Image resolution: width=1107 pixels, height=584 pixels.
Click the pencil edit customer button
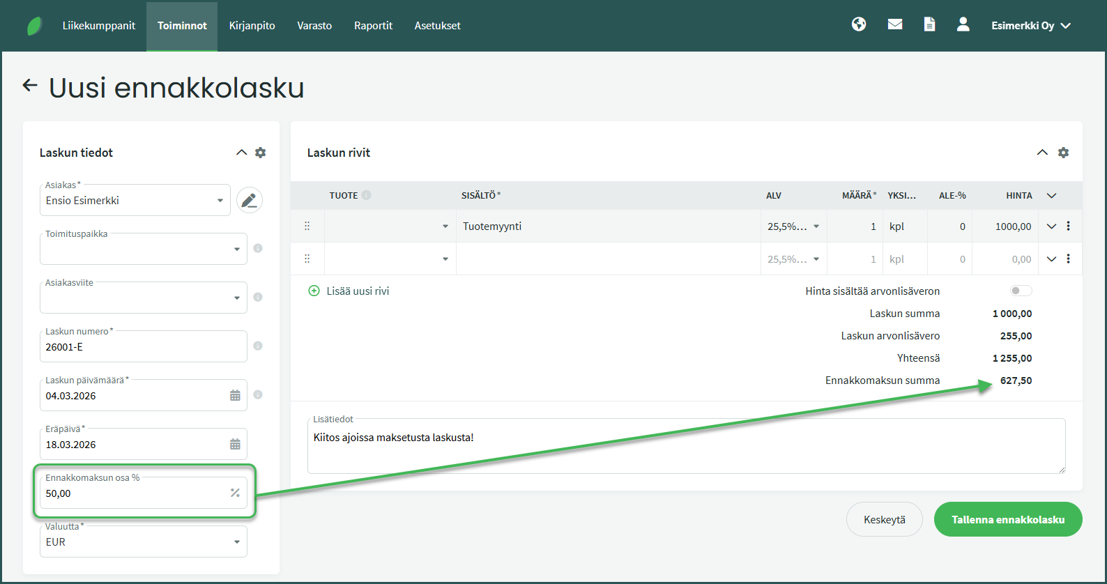[250, 201]
